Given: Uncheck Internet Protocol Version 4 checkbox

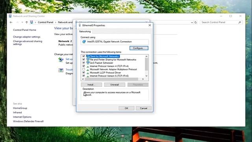Looking at the screenshot, I should [x=83, y=66].
